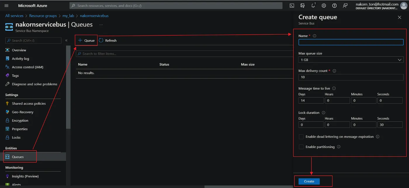Click the horizontal scrollbar at the bottom
The height and width of the screenshot is (188, 409).
point(248,187)
